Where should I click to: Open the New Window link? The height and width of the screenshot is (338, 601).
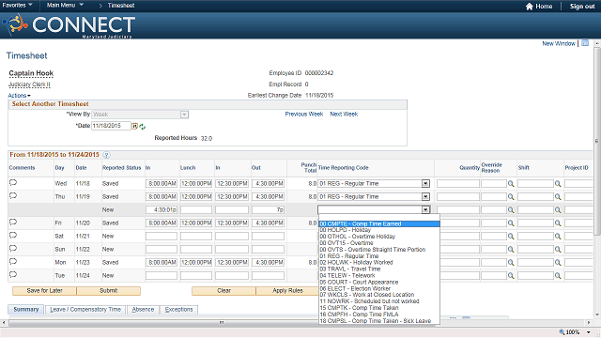(x=559, y=44)
